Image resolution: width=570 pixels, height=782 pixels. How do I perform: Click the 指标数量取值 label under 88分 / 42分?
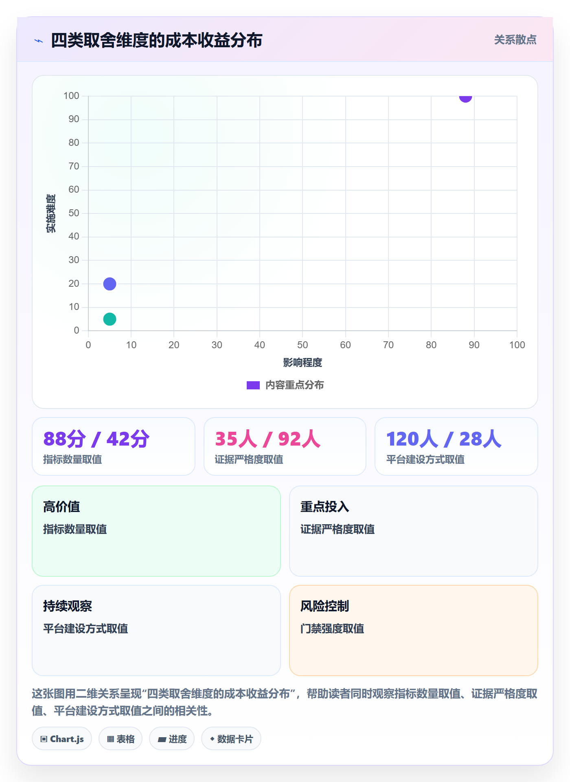[72, 460]
